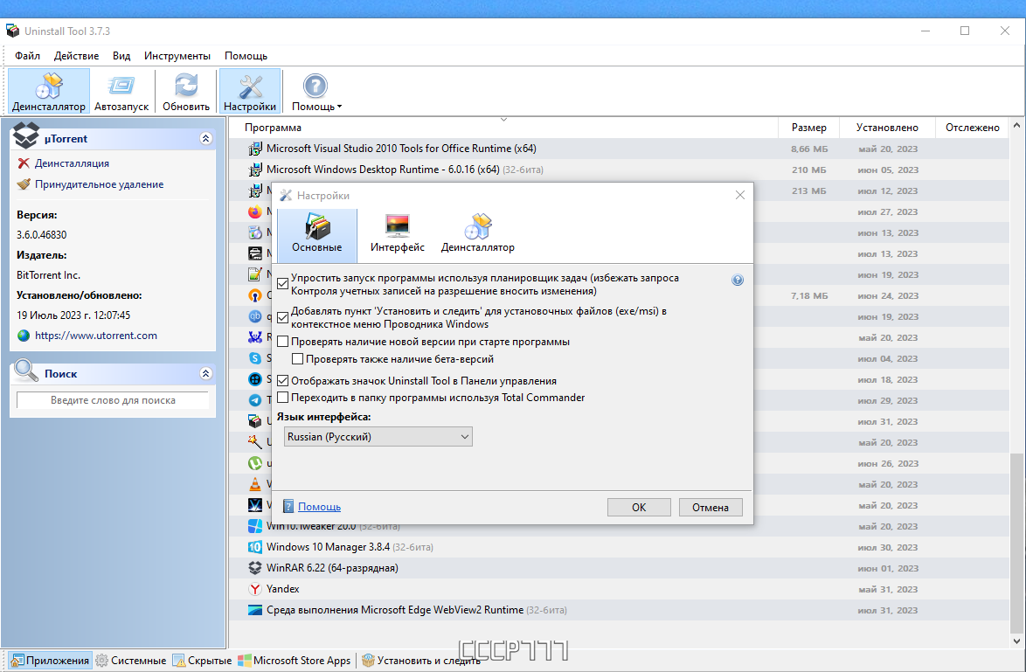
Task: Click the scrollbar up arrow
Action: tap(1017, 125)
